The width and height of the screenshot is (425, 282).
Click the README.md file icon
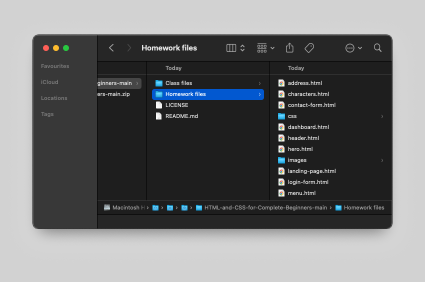159,116
